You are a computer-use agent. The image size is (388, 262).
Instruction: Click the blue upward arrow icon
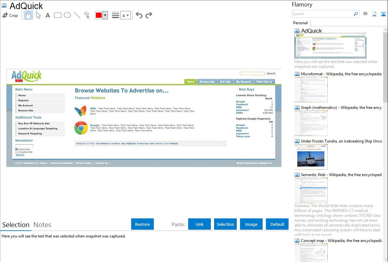pos(383,14)
